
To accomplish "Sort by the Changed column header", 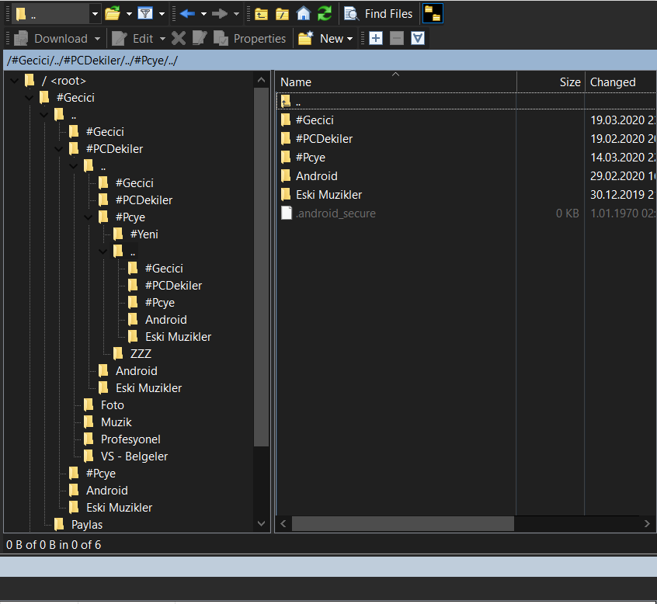I will click(613, 82).
